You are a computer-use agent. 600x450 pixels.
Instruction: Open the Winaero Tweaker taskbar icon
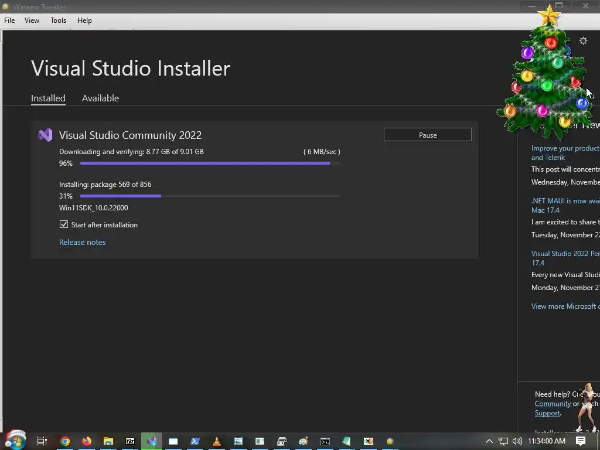(x=390, y=441)
